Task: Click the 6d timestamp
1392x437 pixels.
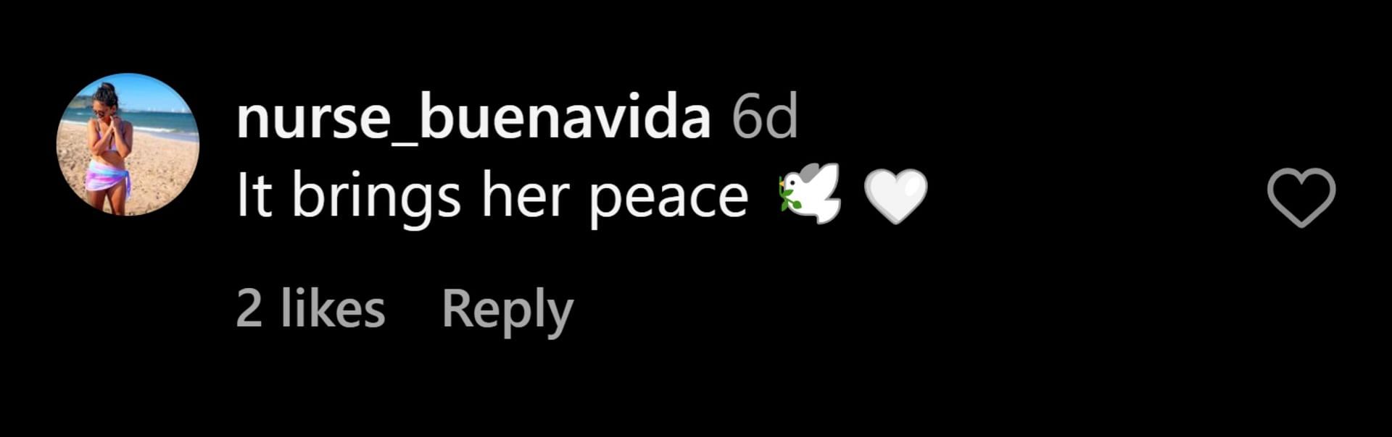Action: (765, 117)
